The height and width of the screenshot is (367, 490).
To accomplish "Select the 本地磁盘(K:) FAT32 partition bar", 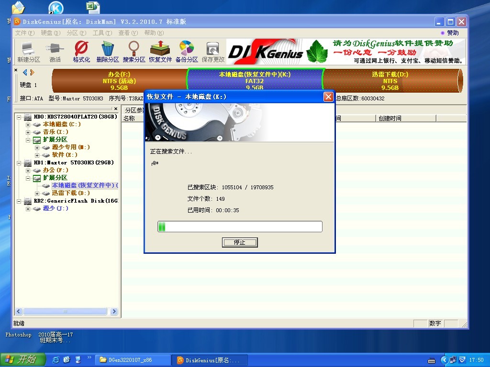I will tap(255, 80).
